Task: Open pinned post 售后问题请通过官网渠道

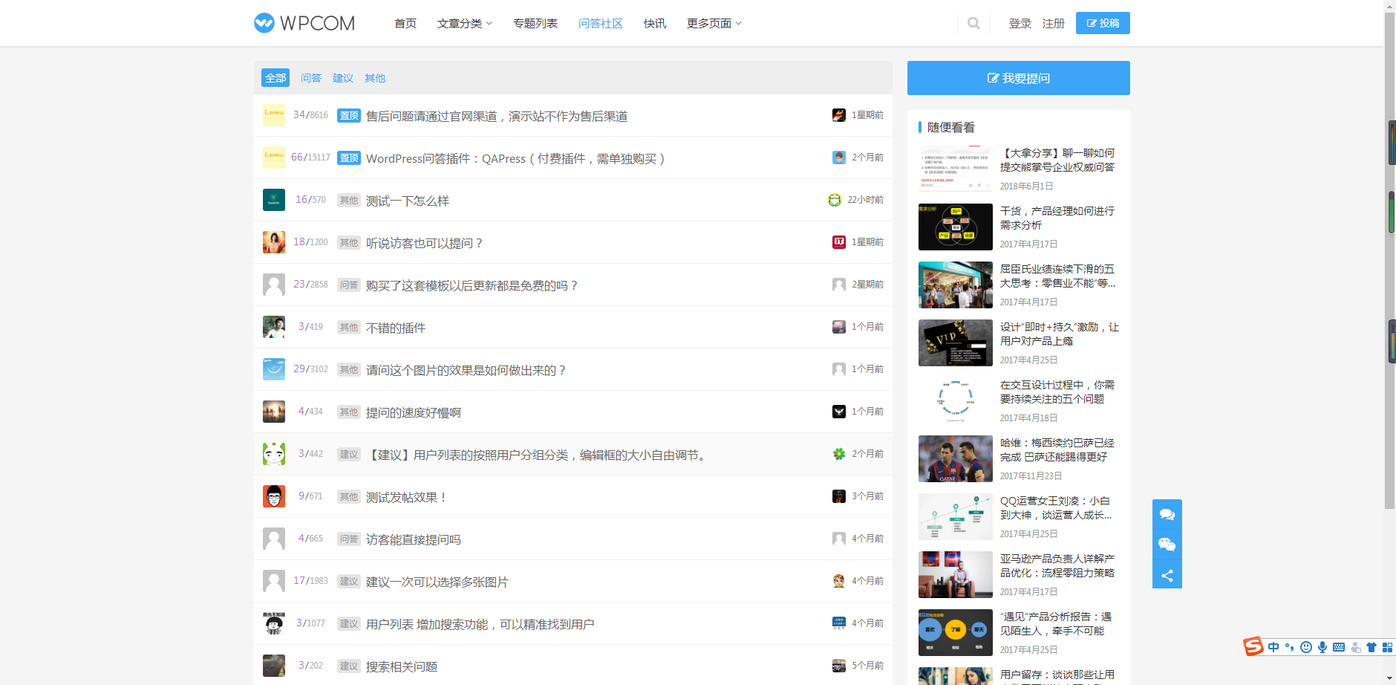Action: tap(497, 116)
